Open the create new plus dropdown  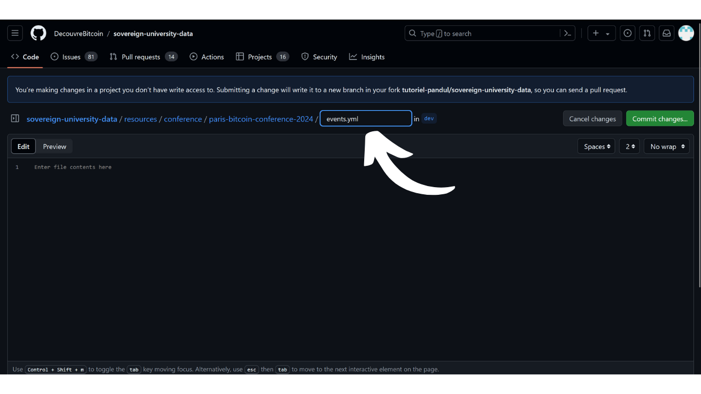point(601,33)
